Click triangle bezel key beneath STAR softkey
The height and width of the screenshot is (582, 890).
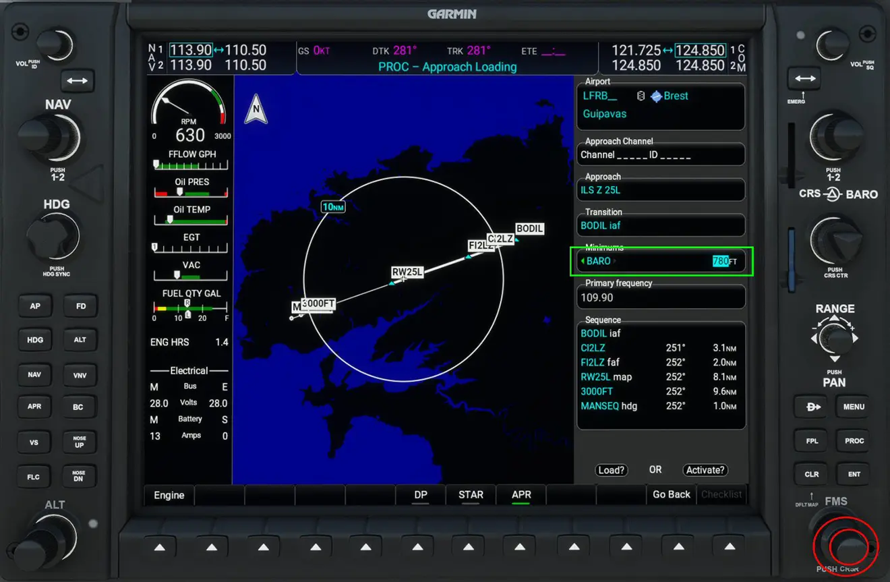(470, 547)
